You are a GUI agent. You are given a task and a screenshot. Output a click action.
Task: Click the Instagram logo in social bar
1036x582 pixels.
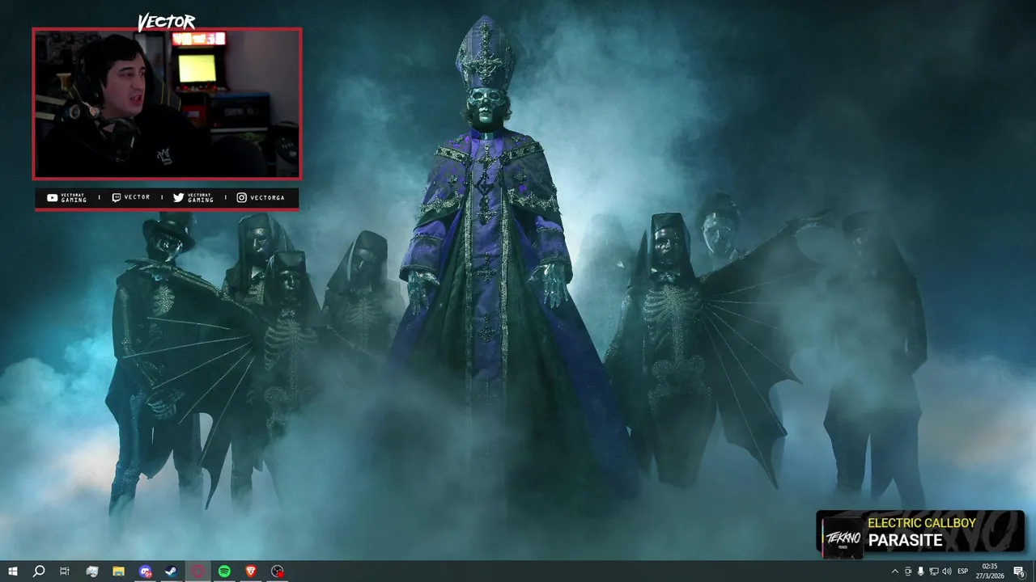(241, 197)
